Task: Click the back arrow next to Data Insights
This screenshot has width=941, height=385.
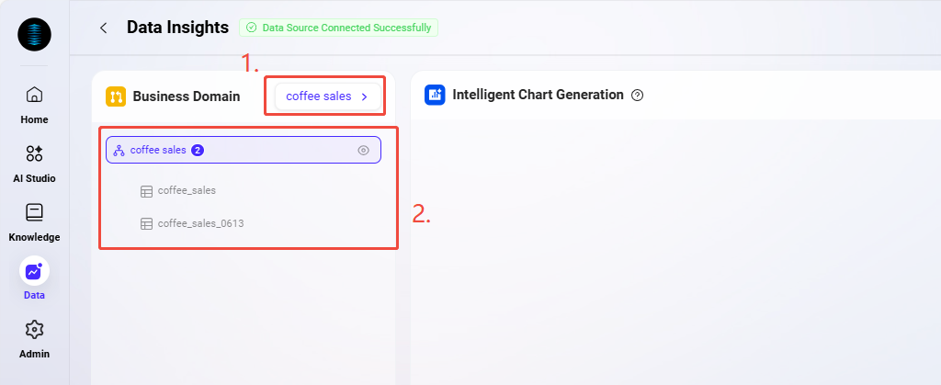Action: coord(104,28)
